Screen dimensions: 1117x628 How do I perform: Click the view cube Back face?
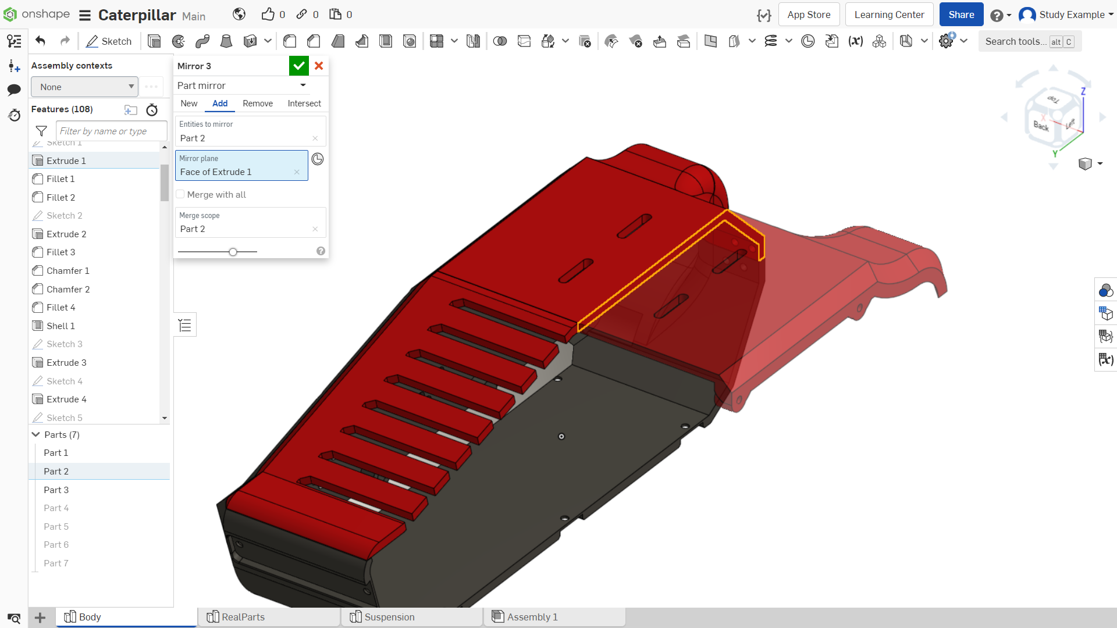[x=1041, y=125]
